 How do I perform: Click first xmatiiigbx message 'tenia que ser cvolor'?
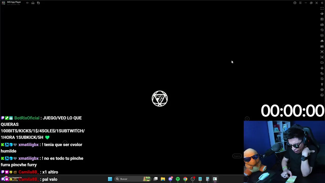tap(63, 145)
